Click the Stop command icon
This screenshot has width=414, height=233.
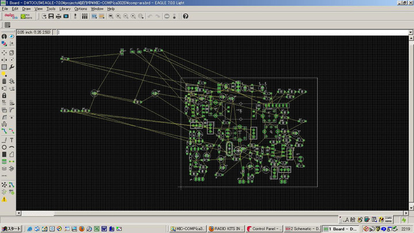(167, 16)
